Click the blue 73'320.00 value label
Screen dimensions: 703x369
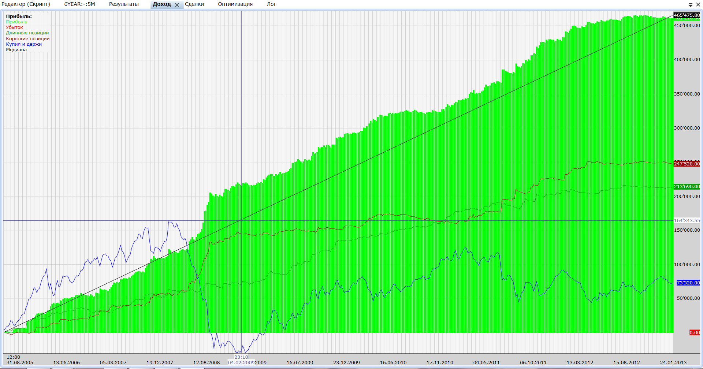(688, 283)
